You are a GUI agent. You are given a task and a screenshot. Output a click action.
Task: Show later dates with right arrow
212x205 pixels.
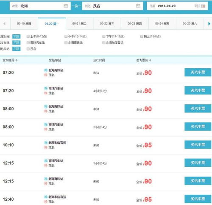(209, 24)
